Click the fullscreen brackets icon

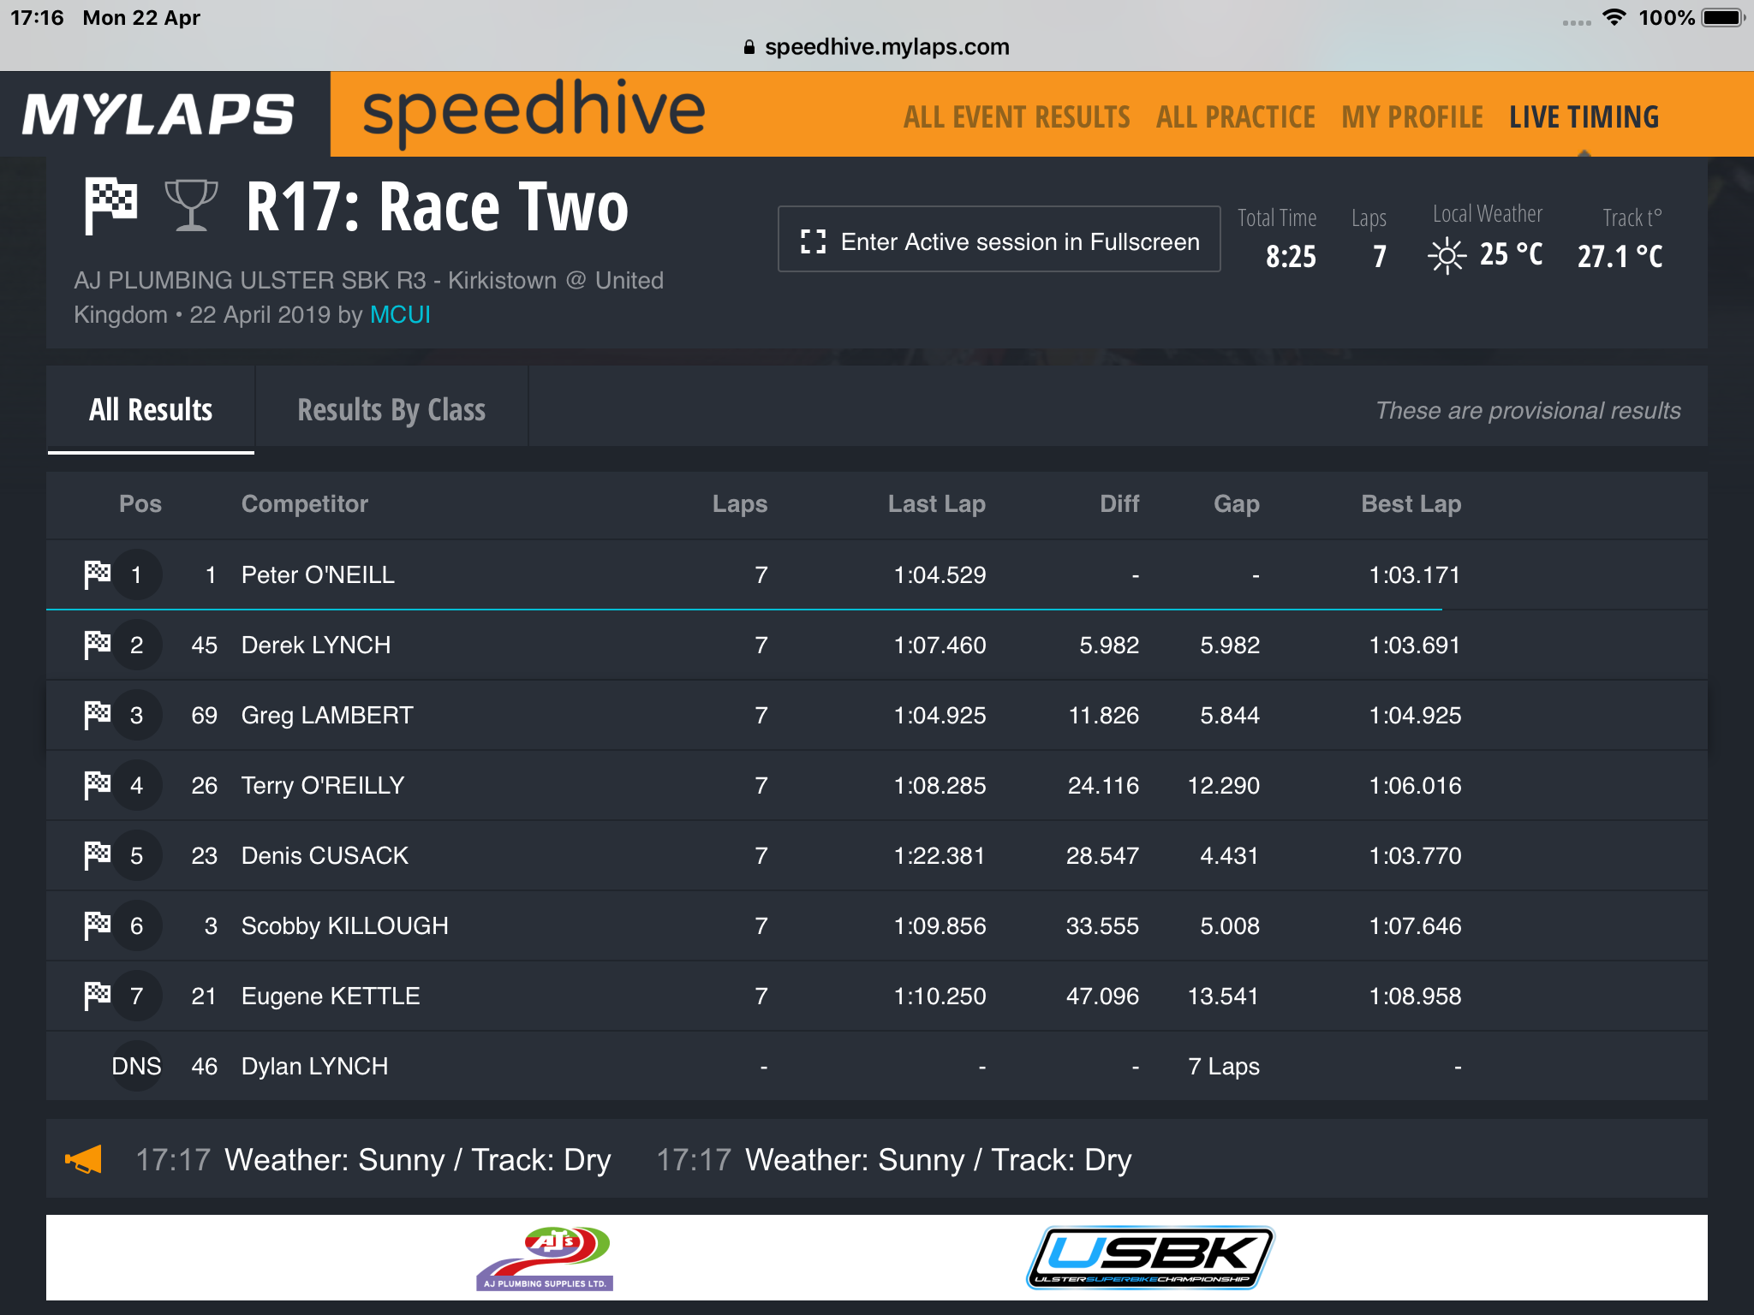click(813, 242)
